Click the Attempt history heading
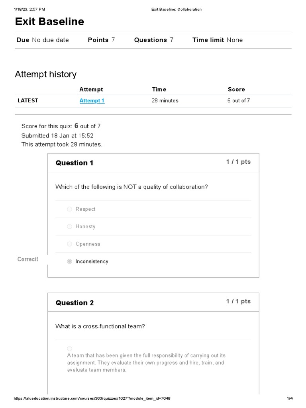This screenshot has height=408, width=306. click(45, 75)
